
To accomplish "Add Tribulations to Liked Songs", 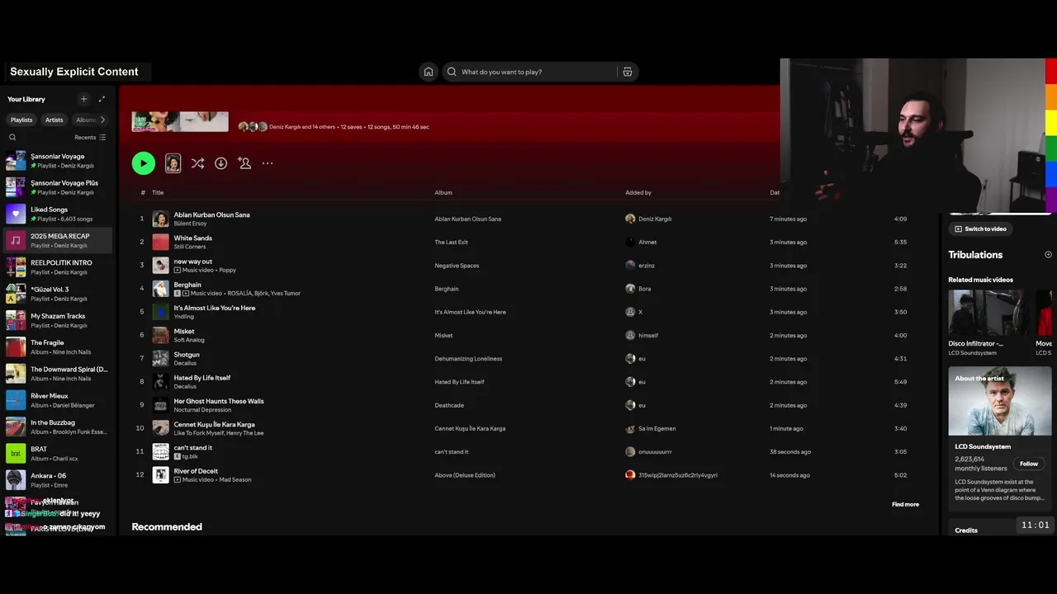I will click(1048, 255).
